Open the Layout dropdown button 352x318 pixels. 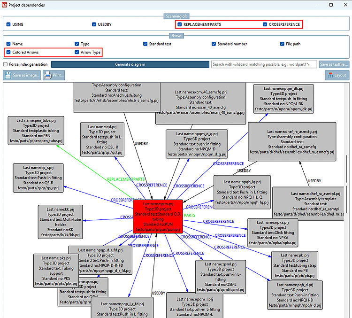pyautogui.click(x=337, y=75)
